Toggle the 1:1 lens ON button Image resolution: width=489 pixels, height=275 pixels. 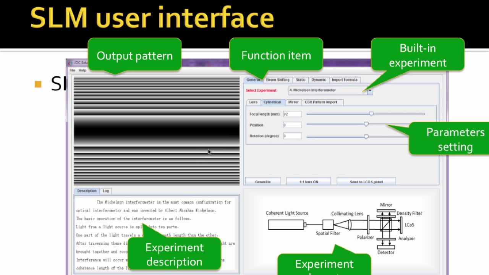[309, 182]
